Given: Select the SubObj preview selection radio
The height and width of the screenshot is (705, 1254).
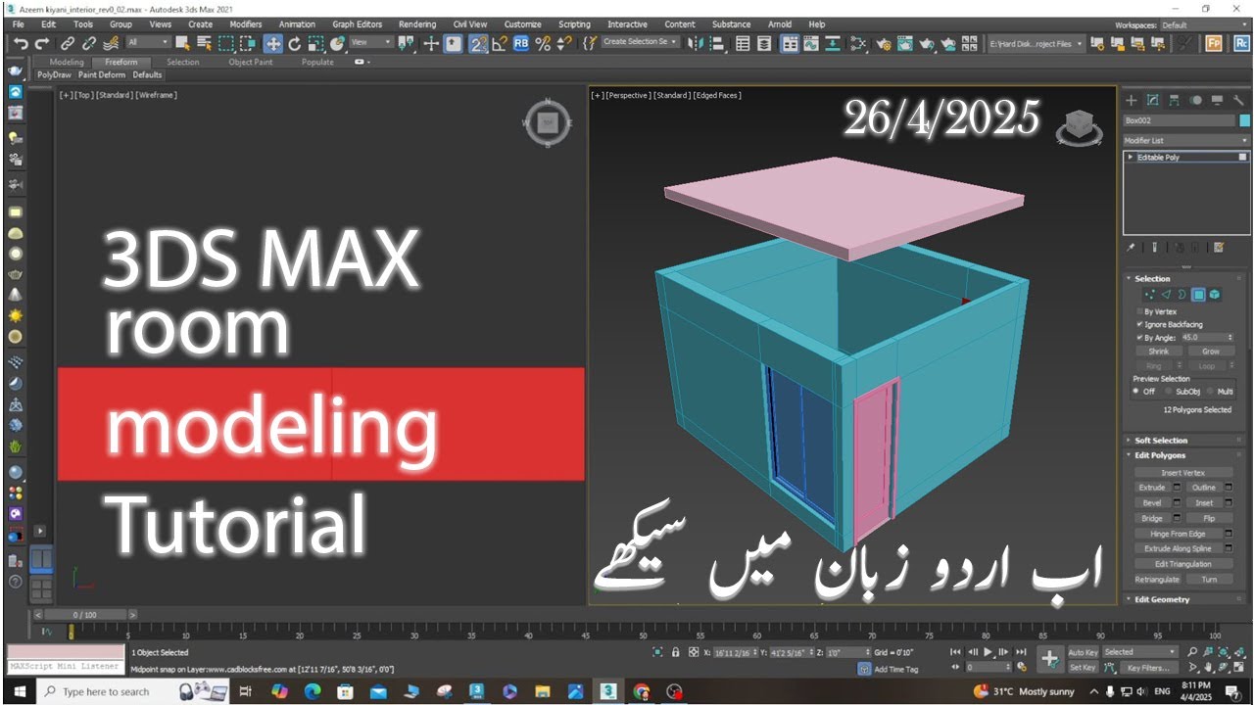Looking at the screenshot, I should tap(1168, 391).
